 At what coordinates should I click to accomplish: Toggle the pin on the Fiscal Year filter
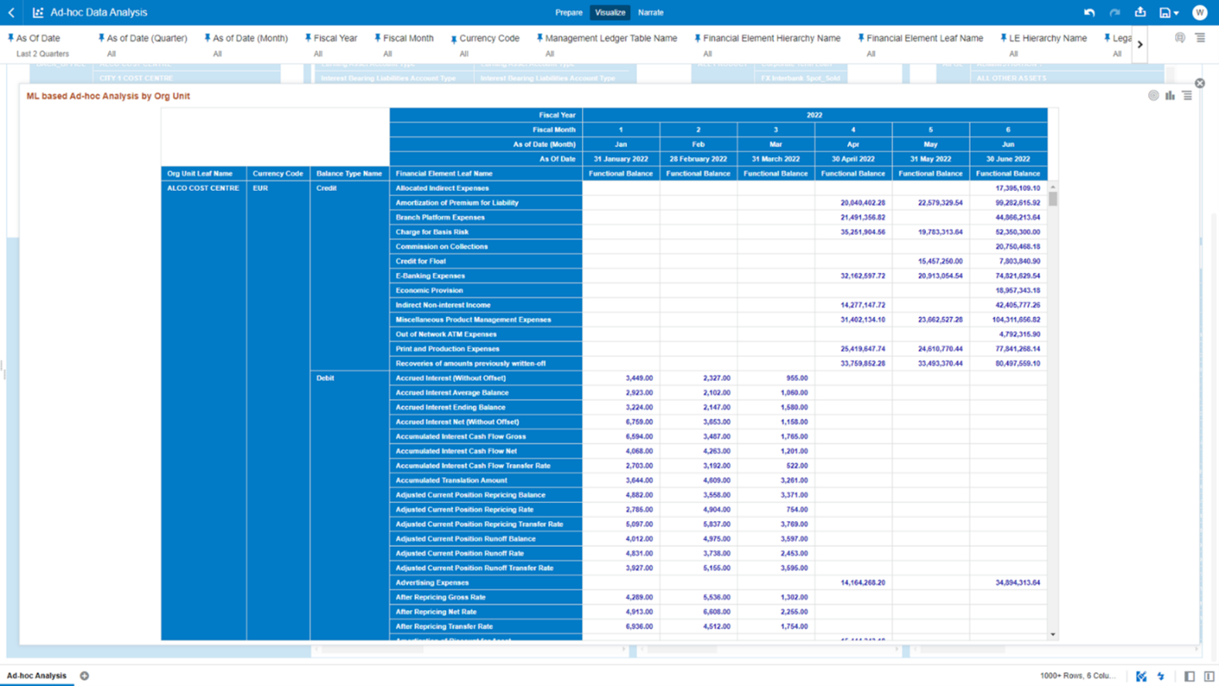[310, 37]
